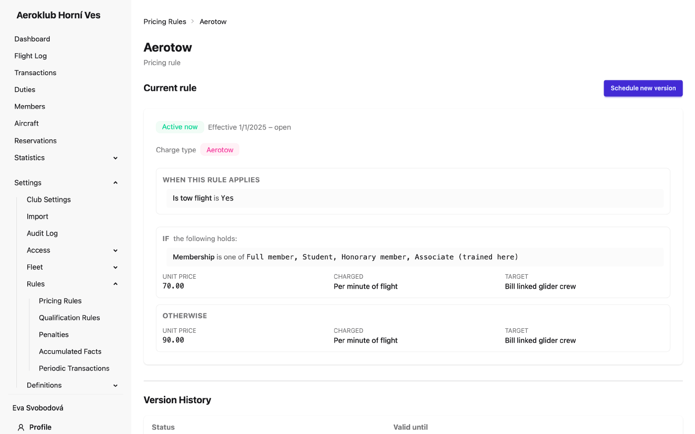Navigate to Duties

point(25,90)
